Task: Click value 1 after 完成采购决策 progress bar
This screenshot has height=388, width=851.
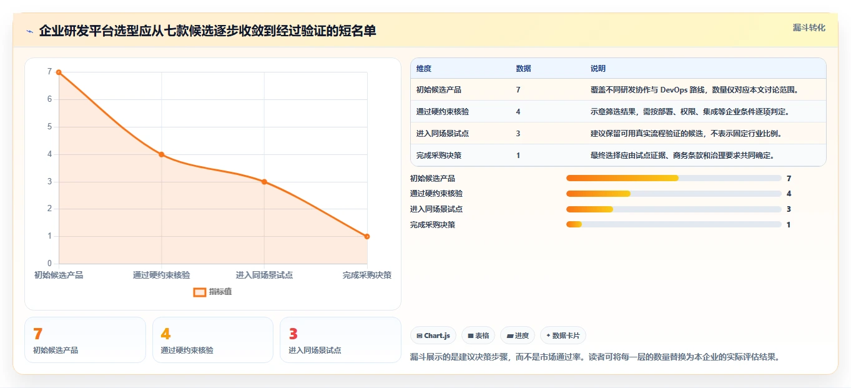Action: [x=789, y=225]
